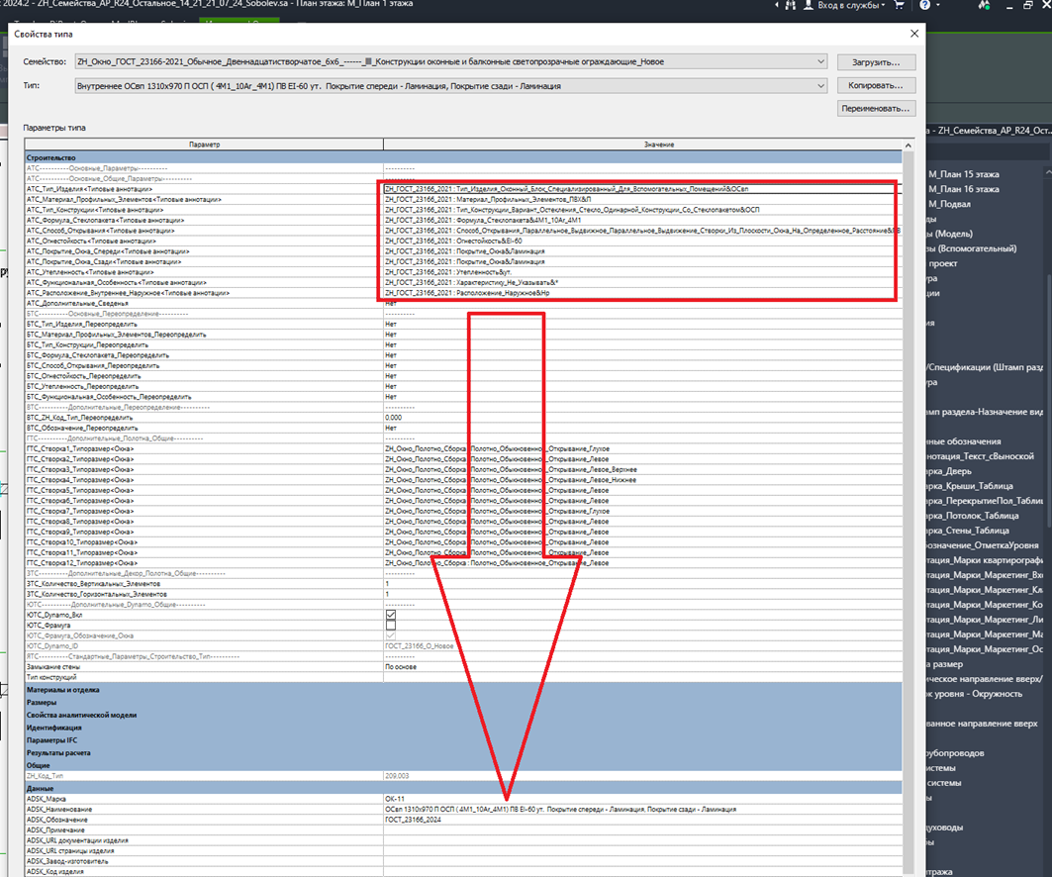Select М_План 15 этажа in project browser
Image resolution: width=1052 pixels, height=877 pixels.
tap(964, 174)
